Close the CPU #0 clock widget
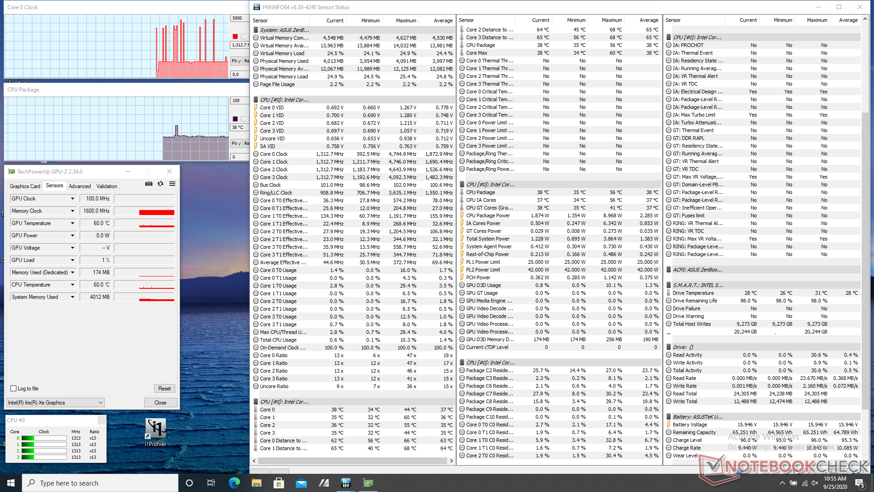 click(101, 420)
